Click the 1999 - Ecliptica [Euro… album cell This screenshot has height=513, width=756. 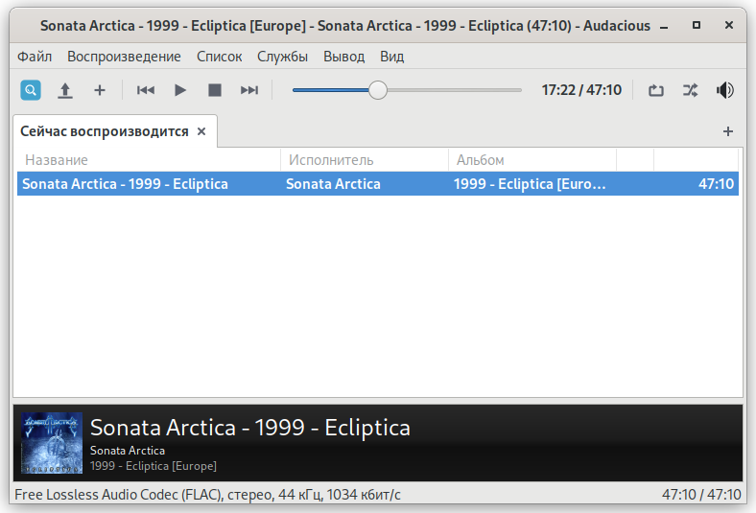click(530, 184)
